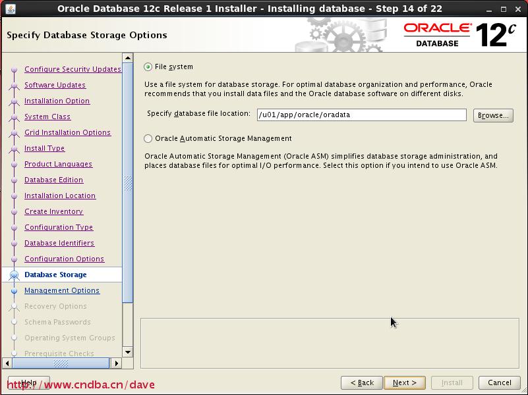Viewport: 528px width, 395px height.
Task: Open Installation Option step
Action: point(57,101)
